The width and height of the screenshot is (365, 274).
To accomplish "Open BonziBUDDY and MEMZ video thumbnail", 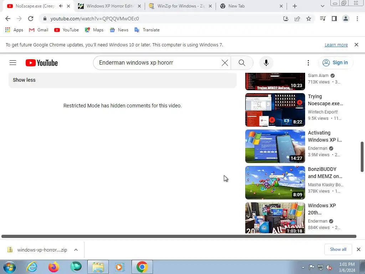I will pos(275,182).
